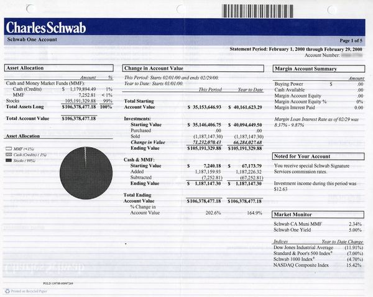This screenshot has width=373, height=297.
Task: Click the Stocks (99%) legend swatch
Action: tap(9, 160)
